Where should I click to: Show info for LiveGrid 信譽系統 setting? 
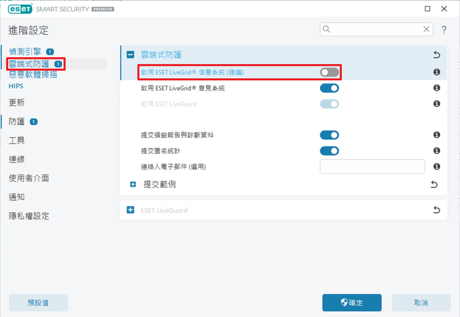tap(436, 72)
